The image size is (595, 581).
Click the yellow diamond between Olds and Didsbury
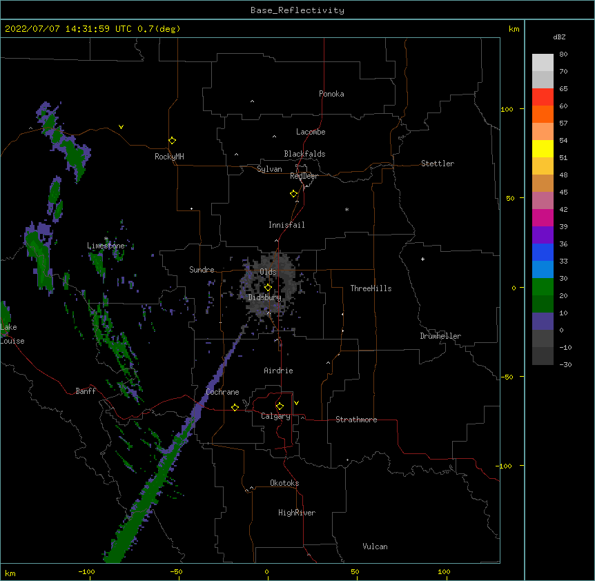click(x=268, y=287)
